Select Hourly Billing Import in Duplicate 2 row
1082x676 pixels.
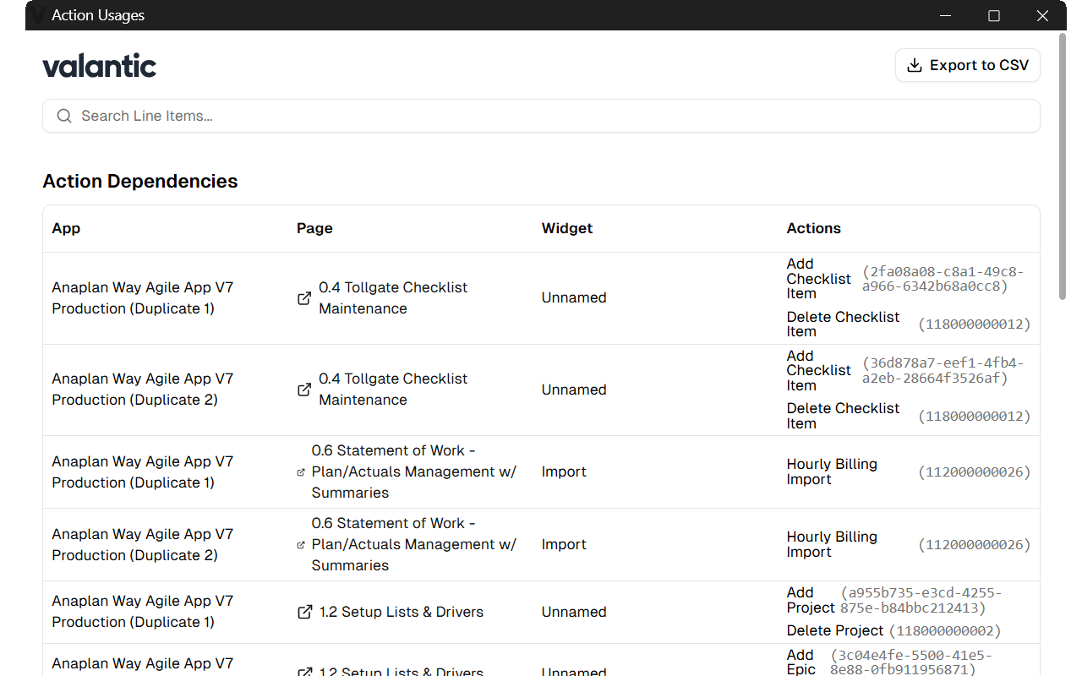832,544
